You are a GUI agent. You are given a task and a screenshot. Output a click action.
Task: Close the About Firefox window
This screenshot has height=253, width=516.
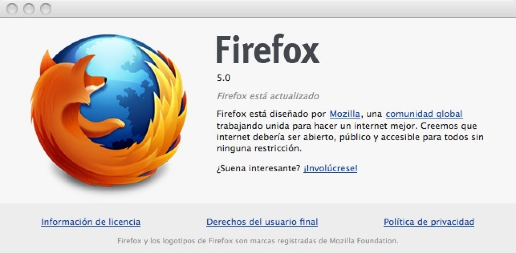(12, 9)
